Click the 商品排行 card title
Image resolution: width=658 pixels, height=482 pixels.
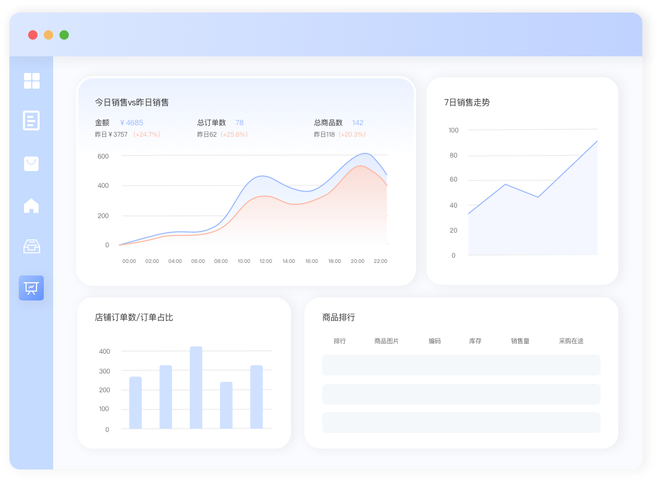(x=339, y=317)
